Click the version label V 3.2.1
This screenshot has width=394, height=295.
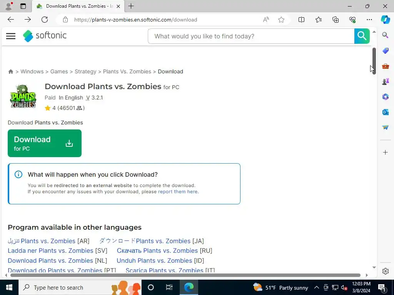click(x=95, y=98)
